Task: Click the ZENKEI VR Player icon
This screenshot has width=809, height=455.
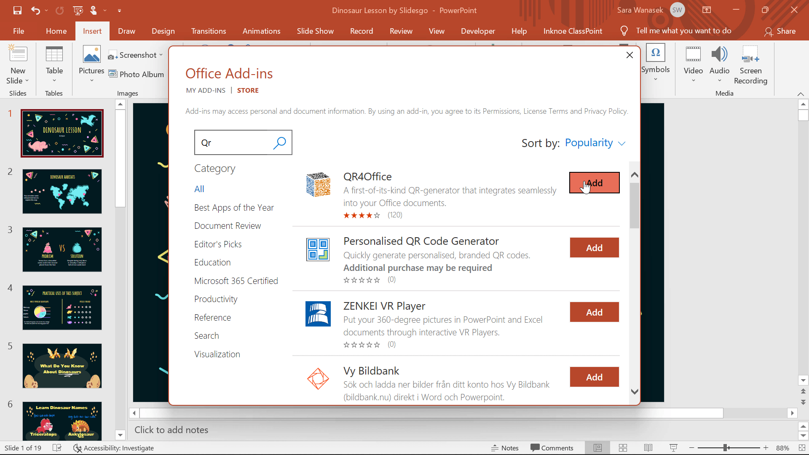Action: coord(318,314)
